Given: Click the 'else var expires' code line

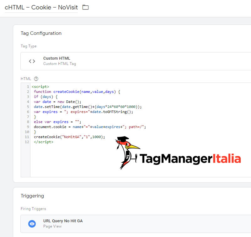Looking at the screenshot, I should click(57, 122).
